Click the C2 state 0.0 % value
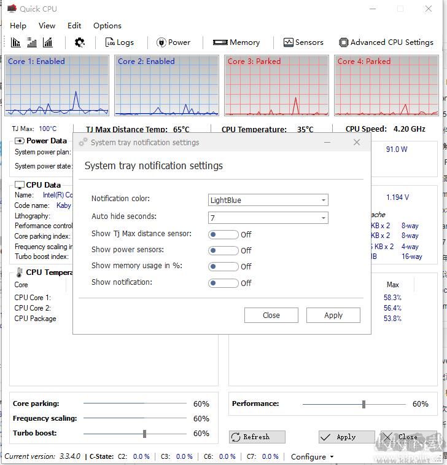Viewport: 447px width, 465px height. [141, 456]
